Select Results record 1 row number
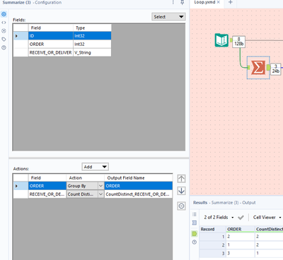 tap(213, 237)
